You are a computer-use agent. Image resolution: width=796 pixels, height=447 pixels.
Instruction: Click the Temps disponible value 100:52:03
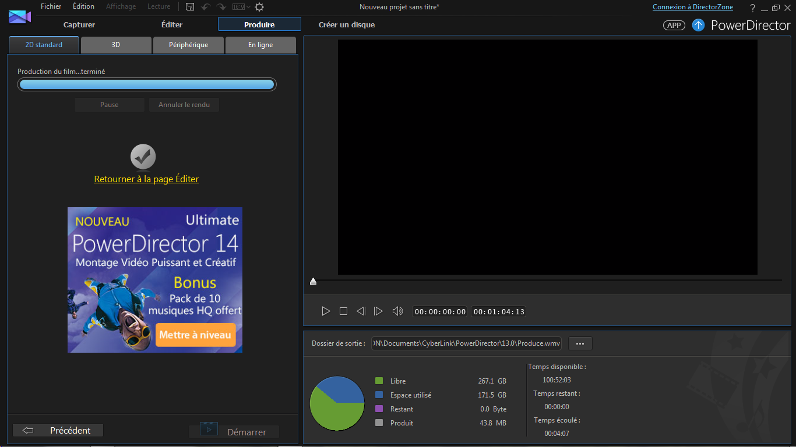click(557, 380)
